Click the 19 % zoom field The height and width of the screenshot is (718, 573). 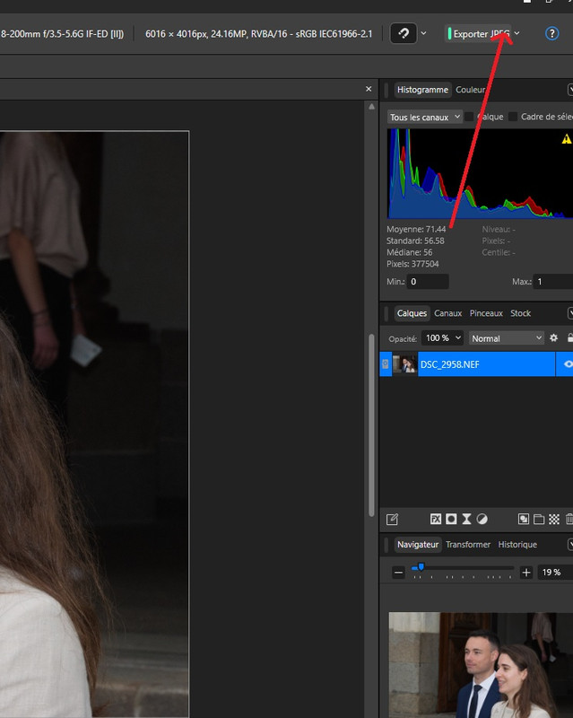555,573
